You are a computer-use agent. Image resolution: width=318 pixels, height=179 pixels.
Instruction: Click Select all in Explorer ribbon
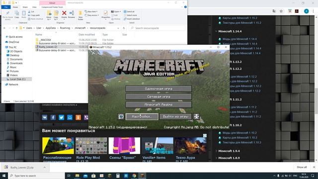129,11
